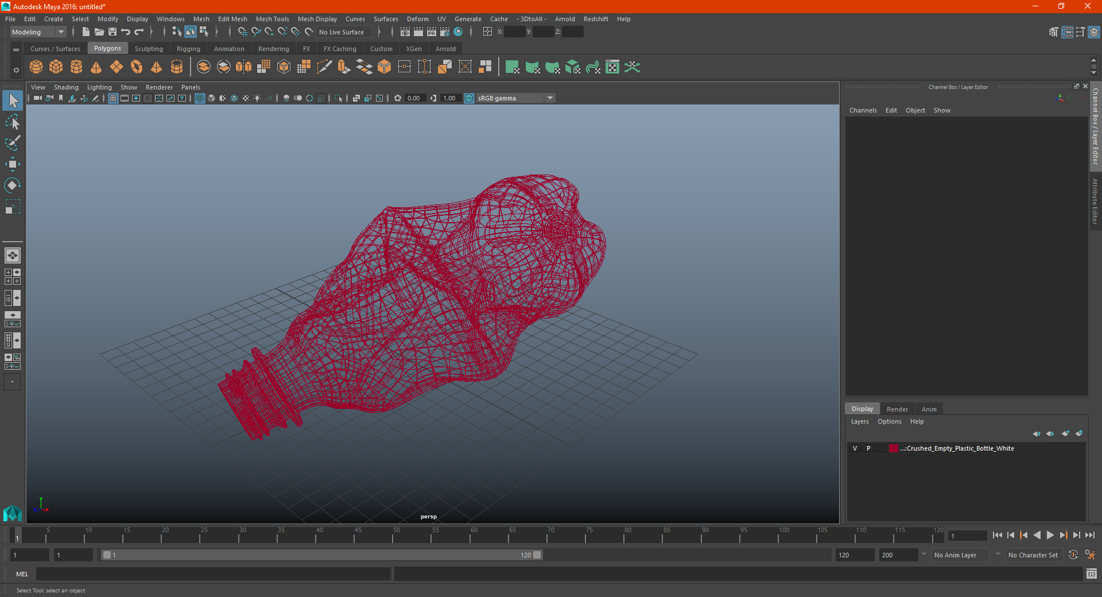This screenshot has width=1102, height=597.
Task: Create a polygon sphere from the shelf
Action: [36, 67]
